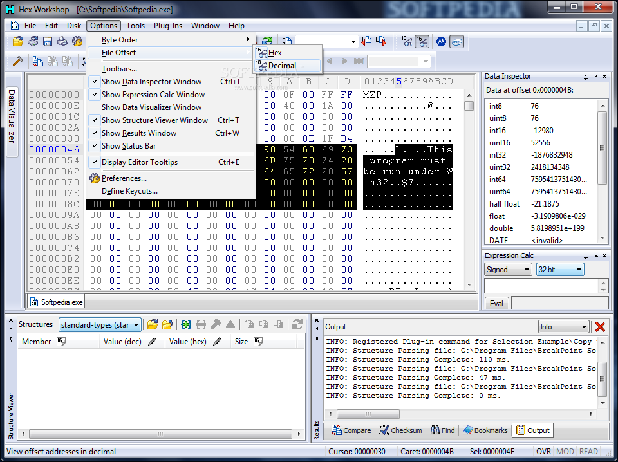Open the Signed dropdown in Expression Calc
This screenshot has width=618, height=462.
tap(508, 270)
